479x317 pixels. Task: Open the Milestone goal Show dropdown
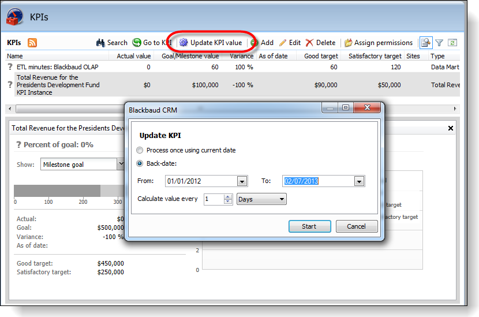coord(121,164)
